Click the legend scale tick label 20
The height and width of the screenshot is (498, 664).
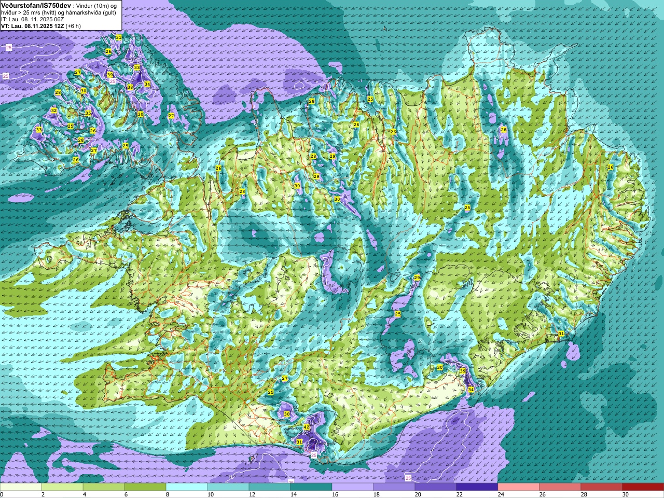(418, 494)
